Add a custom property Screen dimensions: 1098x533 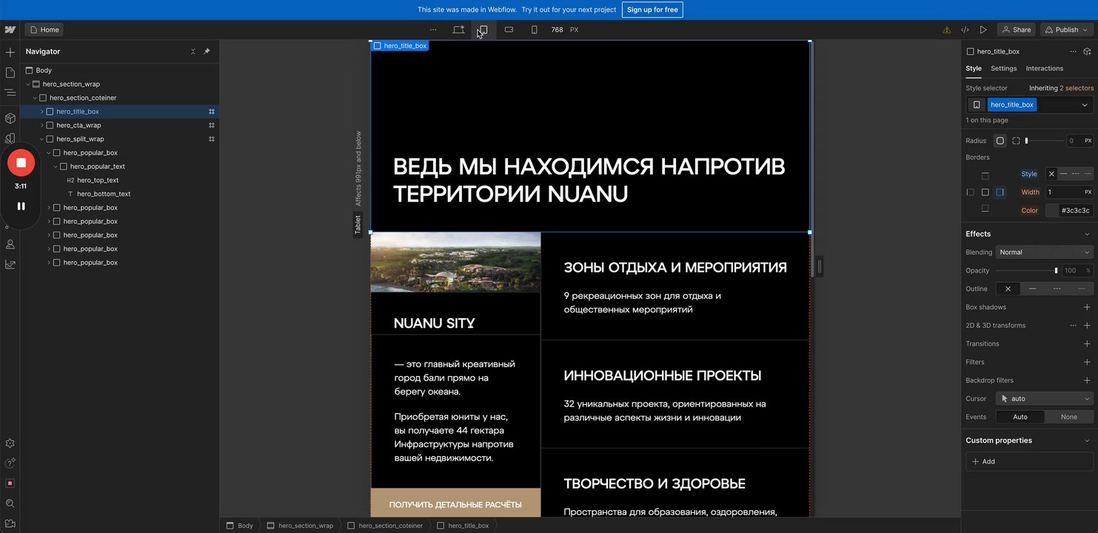1029,461
